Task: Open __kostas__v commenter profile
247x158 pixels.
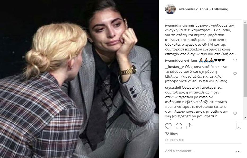Action: point(174,67)
